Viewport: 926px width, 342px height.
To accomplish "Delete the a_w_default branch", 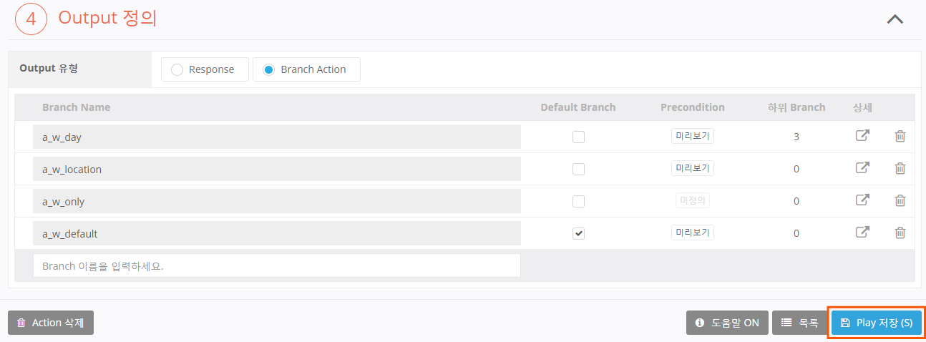I will pos(900,233).
